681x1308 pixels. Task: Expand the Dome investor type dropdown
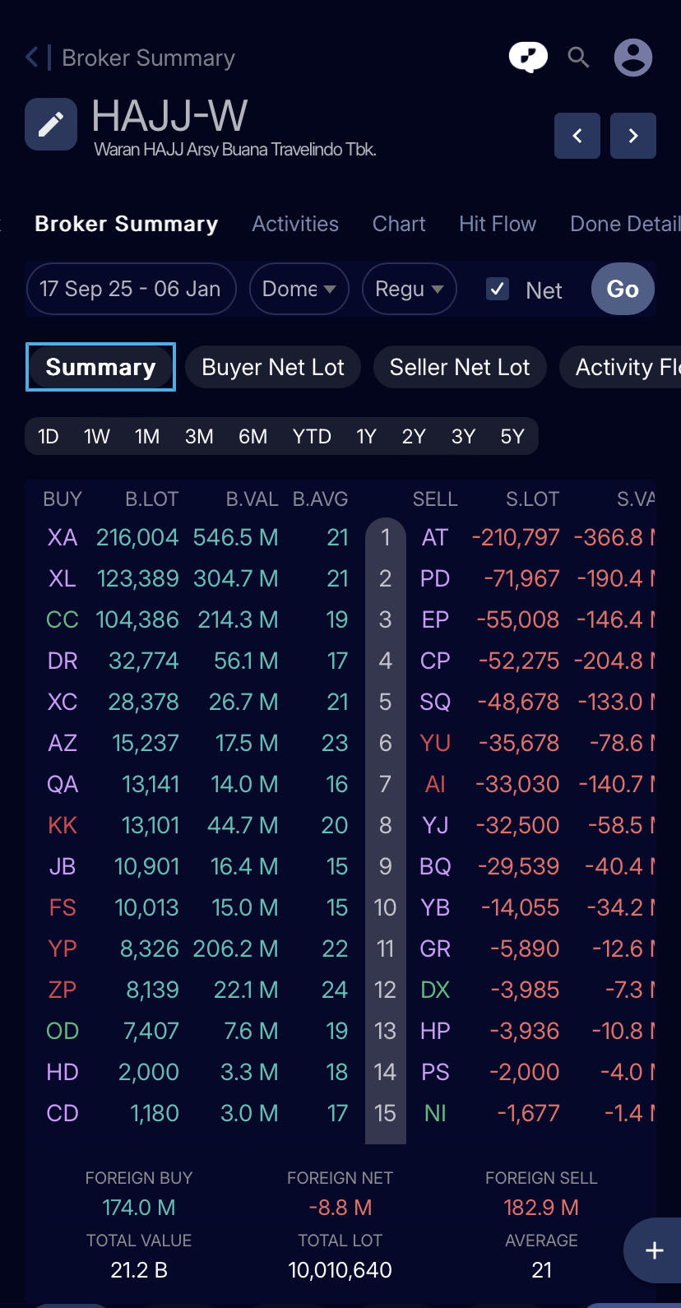click(299, 289)
